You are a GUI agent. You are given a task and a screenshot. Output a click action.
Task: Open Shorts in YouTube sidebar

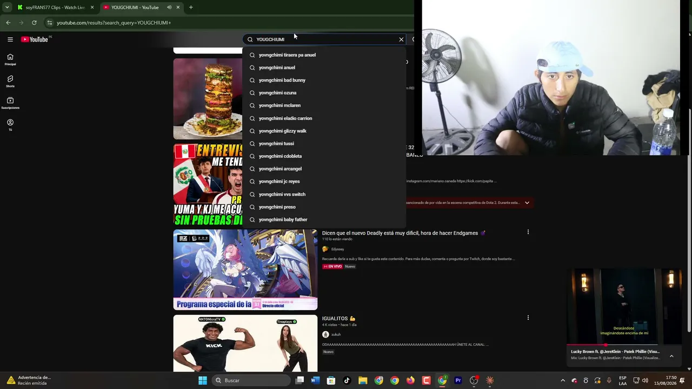pyautogui.click(x=10, y=82)
